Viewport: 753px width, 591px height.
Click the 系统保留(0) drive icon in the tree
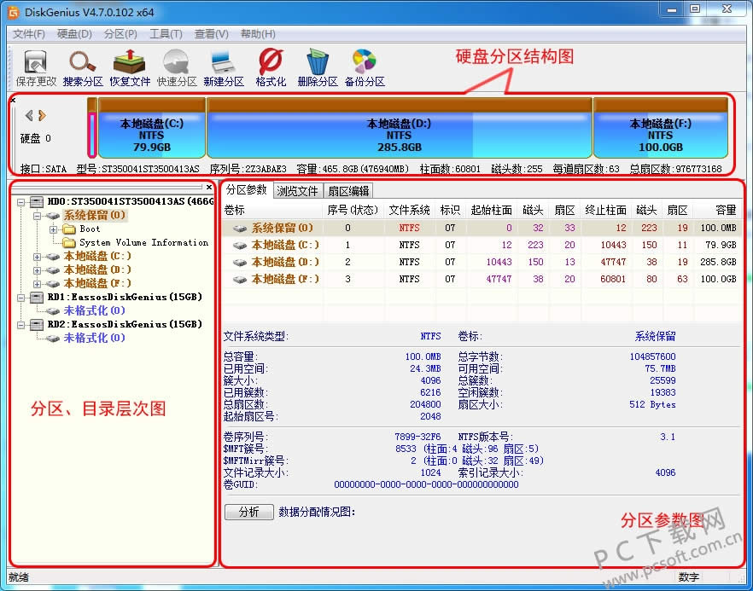coord(53,216)
